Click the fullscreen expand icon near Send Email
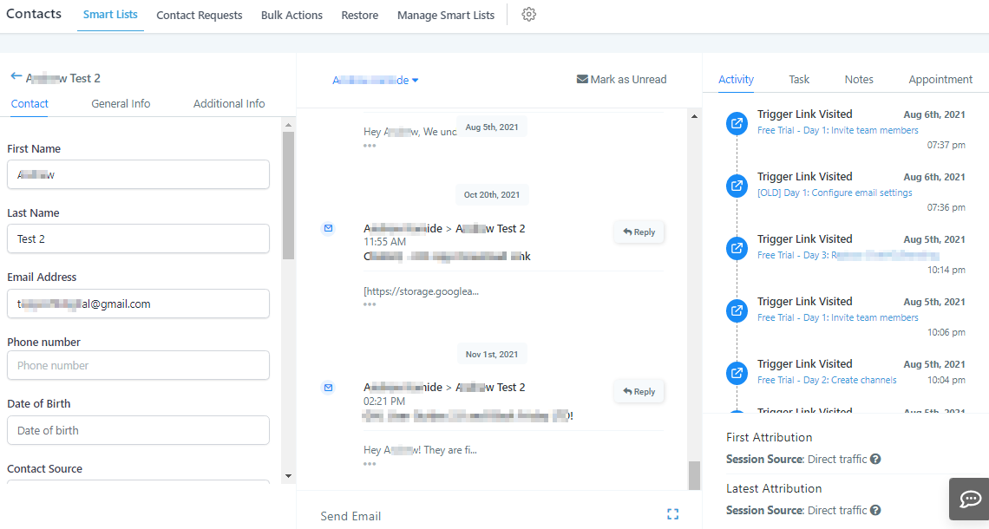The image size is (989, 529). pyautogui.click(x=672, y=514)
